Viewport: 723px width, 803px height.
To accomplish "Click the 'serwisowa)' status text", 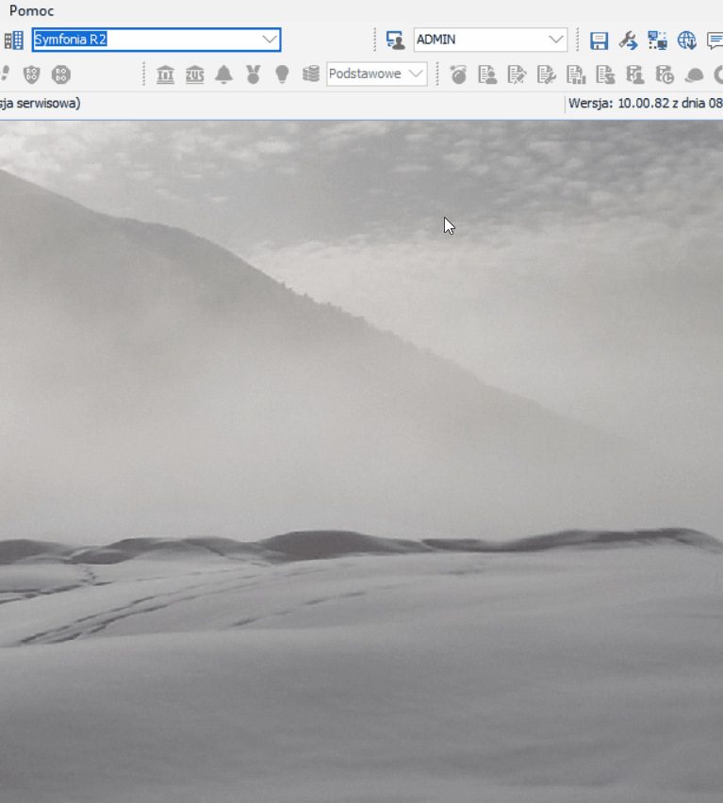I will tap(48, 103).
